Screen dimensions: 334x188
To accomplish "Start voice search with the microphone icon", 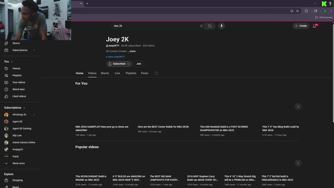I will (x=222, y=26).
